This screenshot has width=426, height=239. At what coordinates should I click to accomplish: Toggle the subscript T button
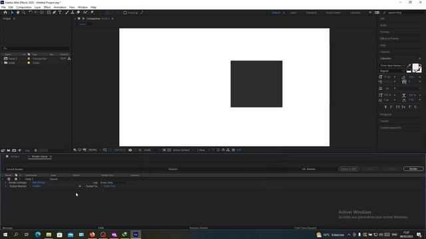(415, 107)
